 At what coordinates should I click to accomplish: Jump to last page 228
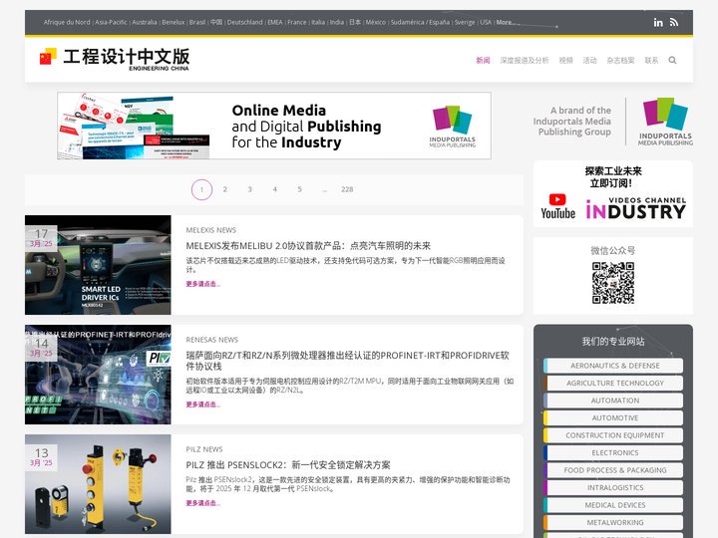[347, 189]
